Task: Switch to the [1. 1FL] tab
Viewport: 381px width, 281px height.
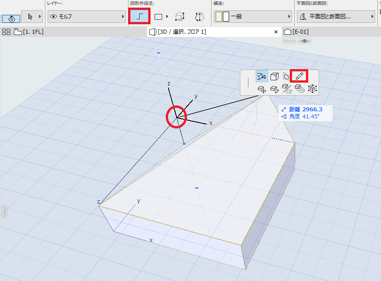Action: (x=29, y=32)
